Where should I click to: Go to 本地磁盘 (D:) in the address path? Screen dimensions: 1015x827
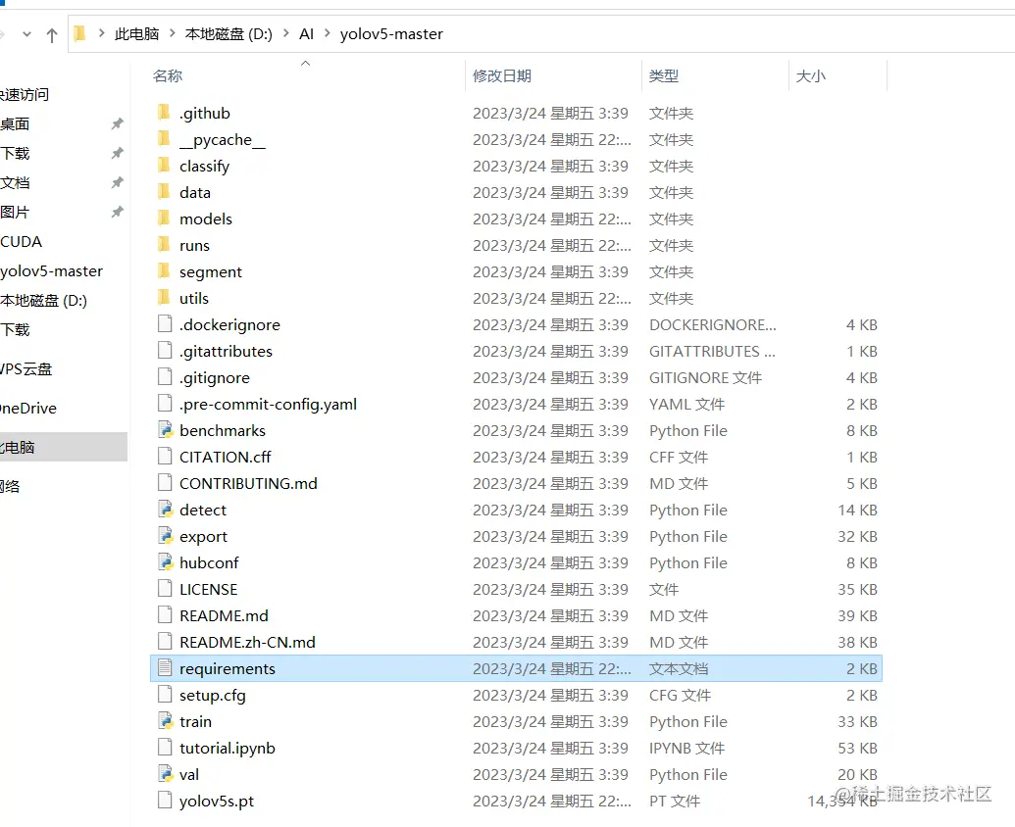click(228, 33)
